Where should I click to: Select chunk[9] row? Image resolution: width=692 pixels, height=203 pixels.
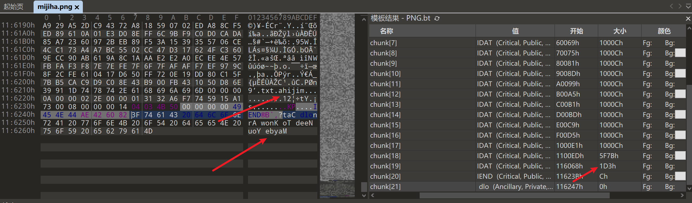527,63
